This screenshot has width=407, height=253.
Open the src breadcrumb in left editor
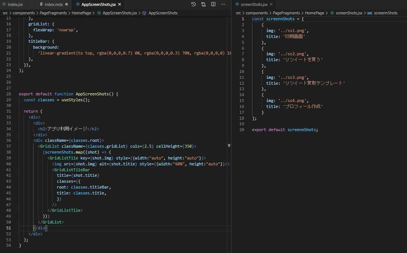coord(5,13)
